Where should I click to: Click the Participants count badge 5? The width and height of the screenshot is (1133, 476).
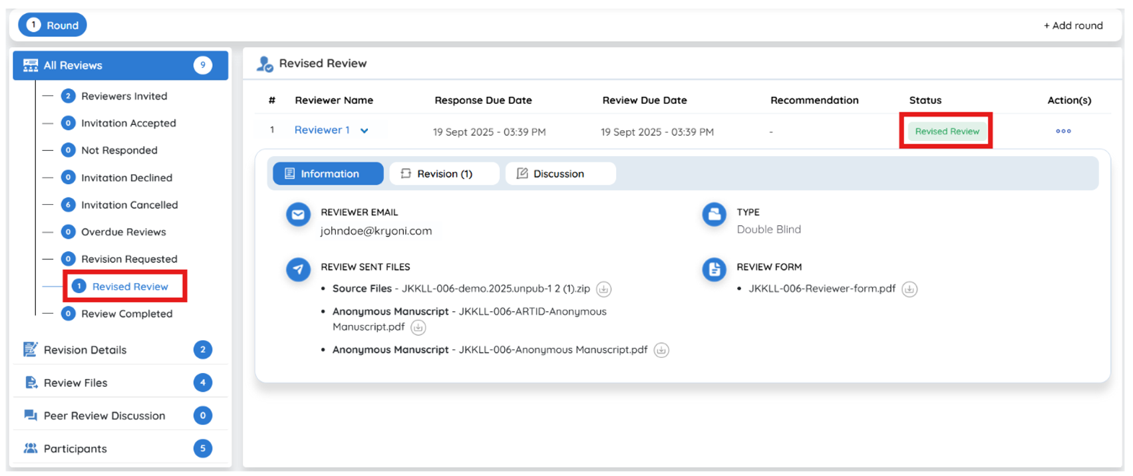[x=203, y=449]
